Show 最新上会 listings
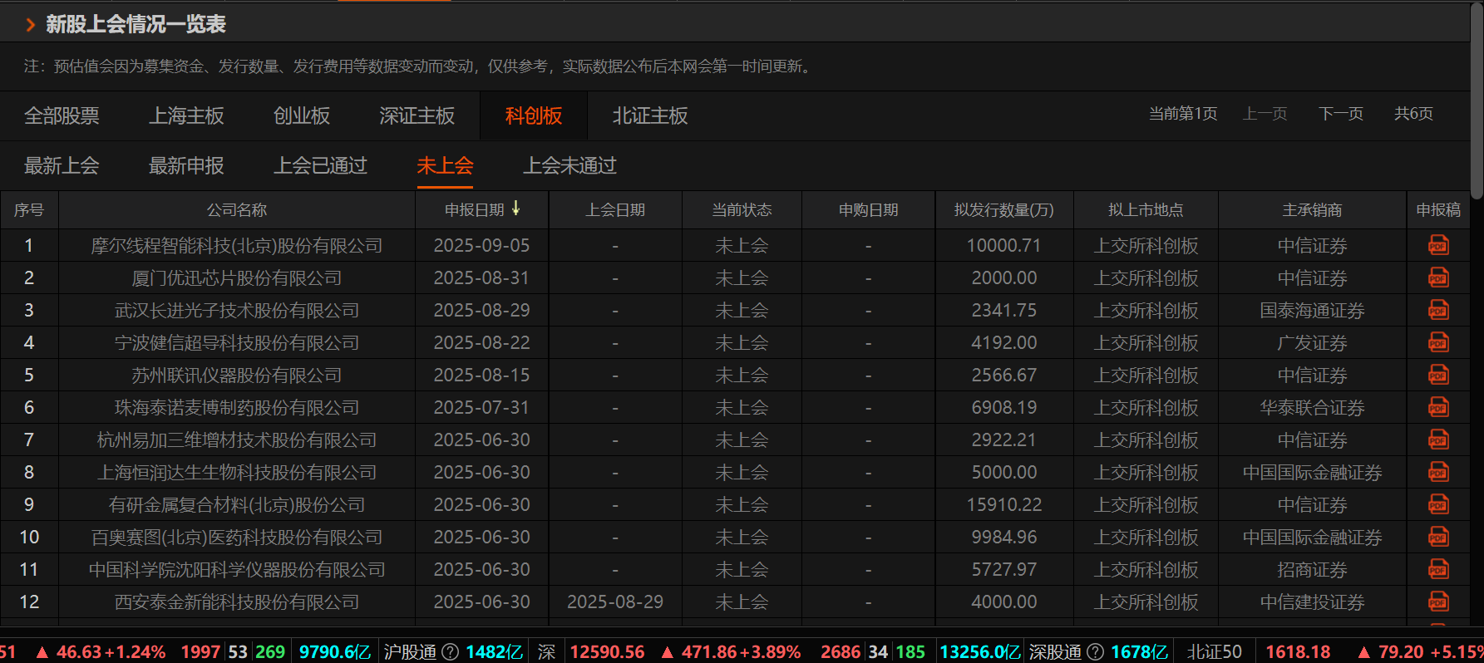This screenshot has height=663, width=1484. [x=62, y=165]
